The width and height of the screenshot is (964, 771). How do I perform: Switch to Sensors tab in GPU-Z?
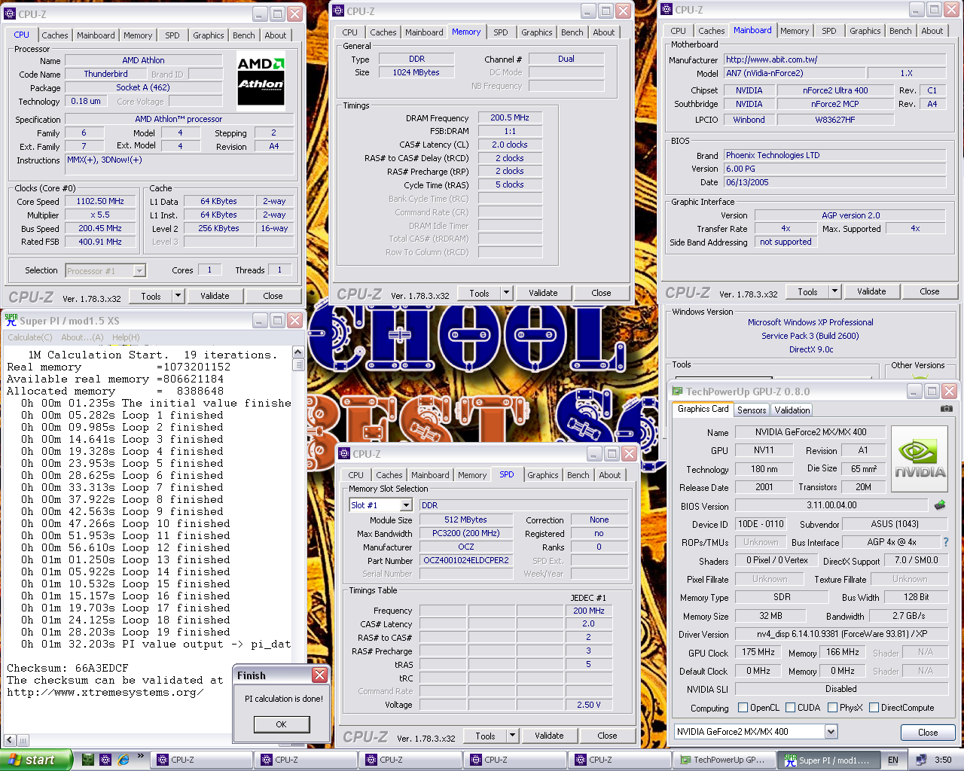pyautogui.click(x=752, y=410)
